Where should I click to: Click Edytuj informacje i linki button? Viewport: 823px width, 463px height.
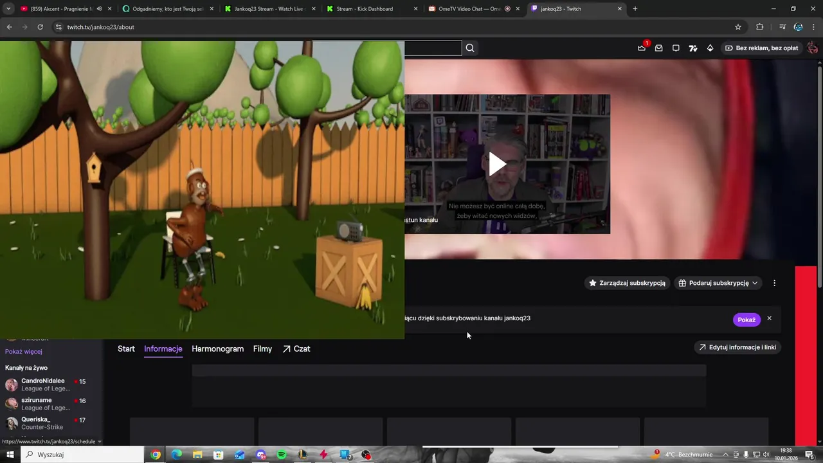pyautogui.click(x=737, y=347)
